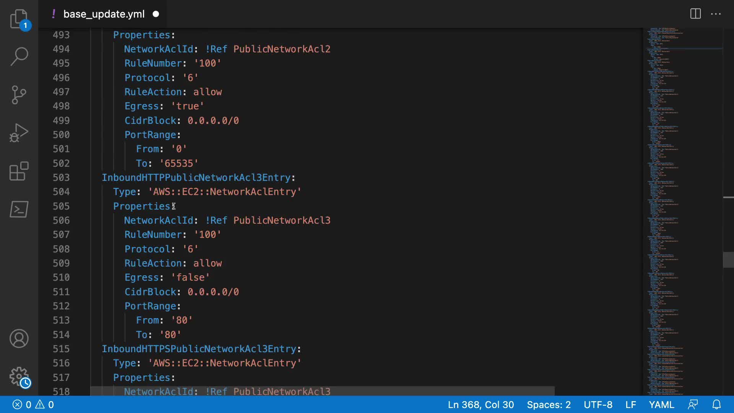Screen dimensions: 734x413
Task: Switch to the base_update.yml tab
Action: pyautogui.click(x=104, y=14)
